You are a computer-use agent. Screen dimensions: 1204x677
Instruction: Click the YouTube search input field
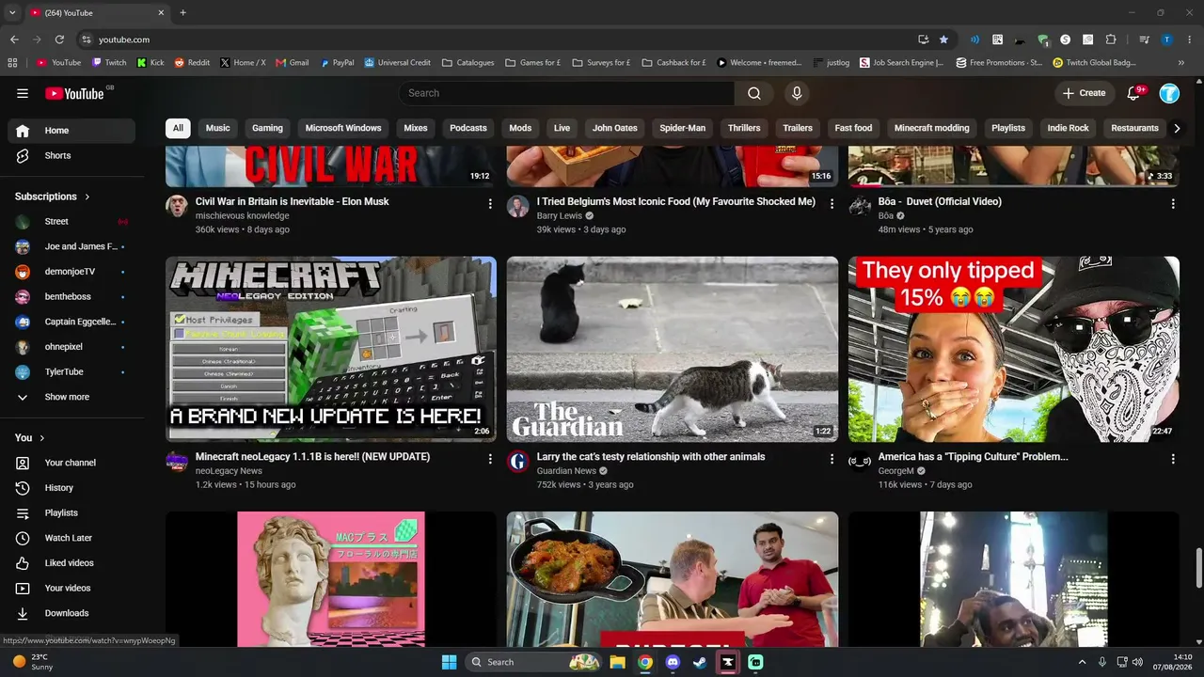(567, 93)
